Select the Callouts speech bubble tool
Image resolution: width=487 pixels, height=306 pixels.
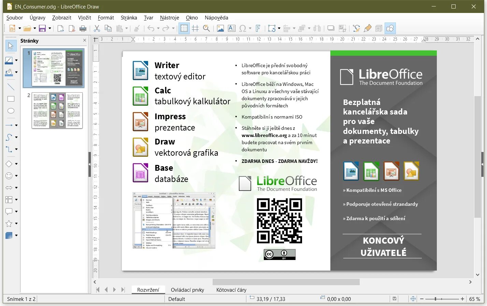[9, 212]
